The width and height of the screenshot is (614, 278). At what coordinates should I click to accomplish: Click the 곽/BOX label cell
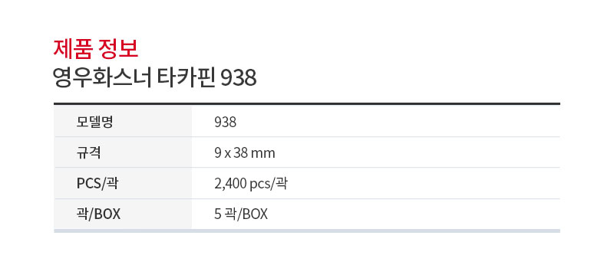(x=123, y=214)
